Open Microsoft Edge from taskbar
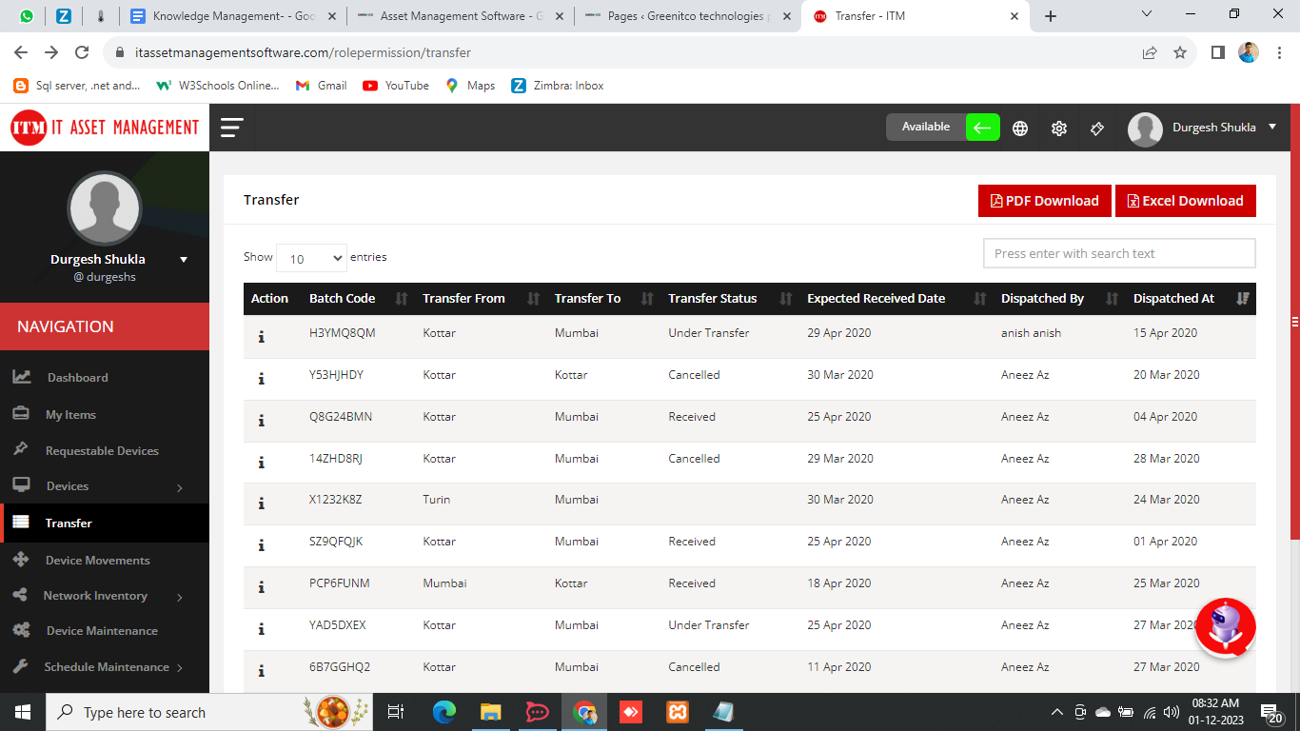1300x731 pixels. [444, 712]
